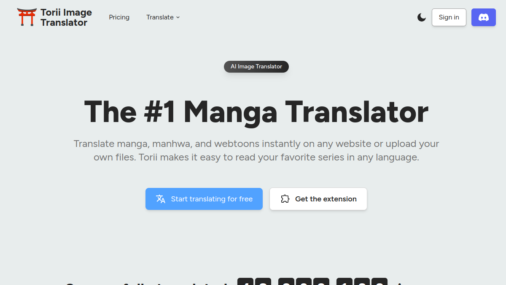The image size is (506, 285).
Task: Expand the Translate dropdown menu
Action: tap(163, 17)
